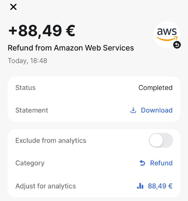
Task: Select the Statement row label
Action: (32, 110)
